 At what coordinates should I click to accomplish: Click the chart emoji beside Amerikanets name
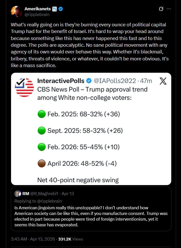coord(55,9)
